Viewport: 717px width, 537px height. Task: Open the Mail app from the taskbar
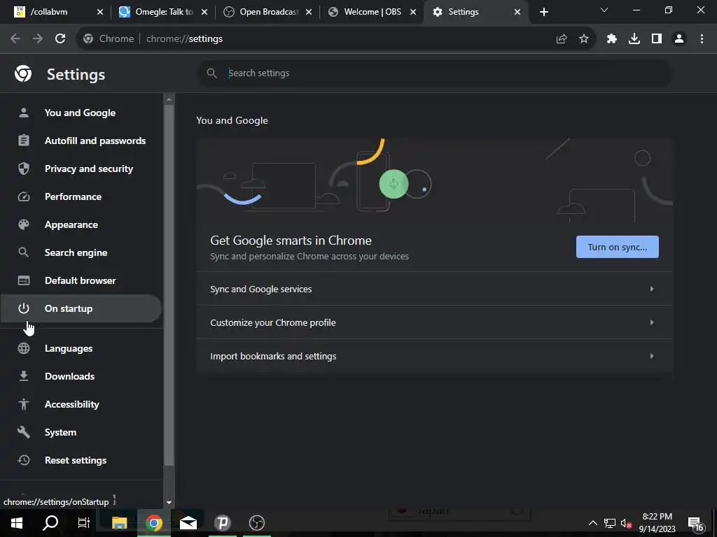[x=188, y=523]
